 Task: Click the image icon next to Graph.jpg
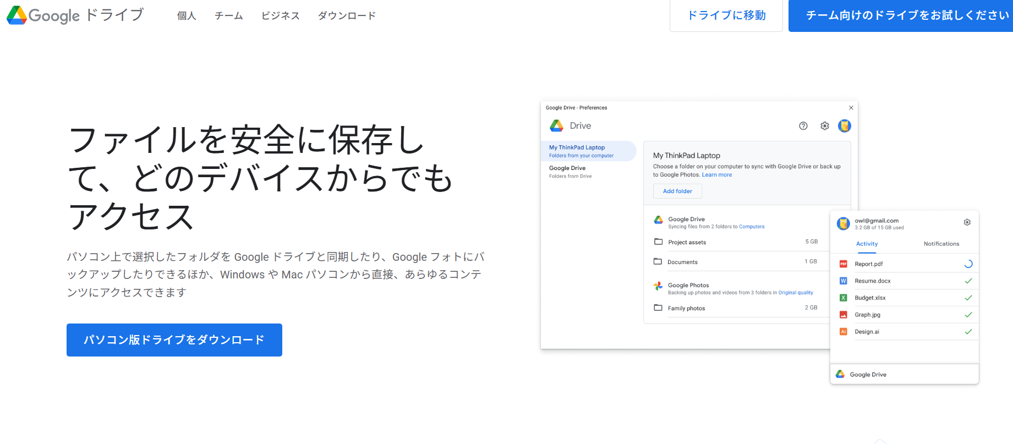coord(843,315)
